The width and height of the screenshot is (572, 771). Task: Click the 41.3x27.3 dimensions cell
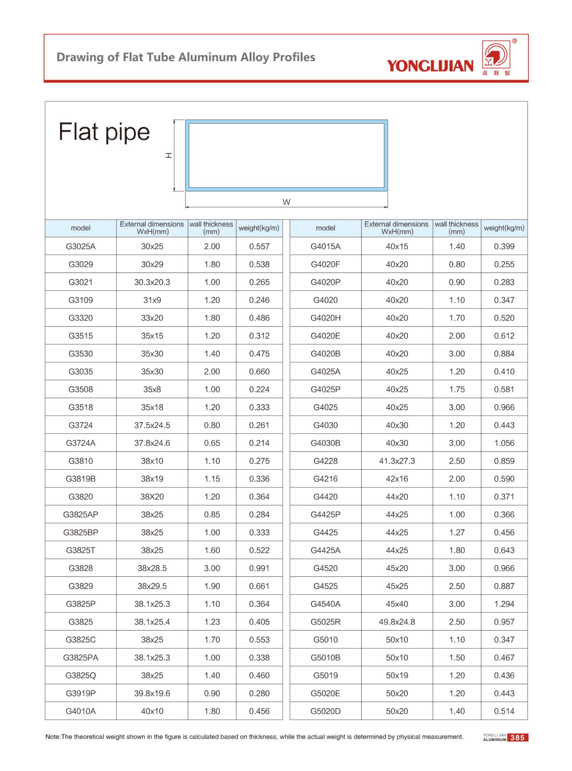(397, 461)
